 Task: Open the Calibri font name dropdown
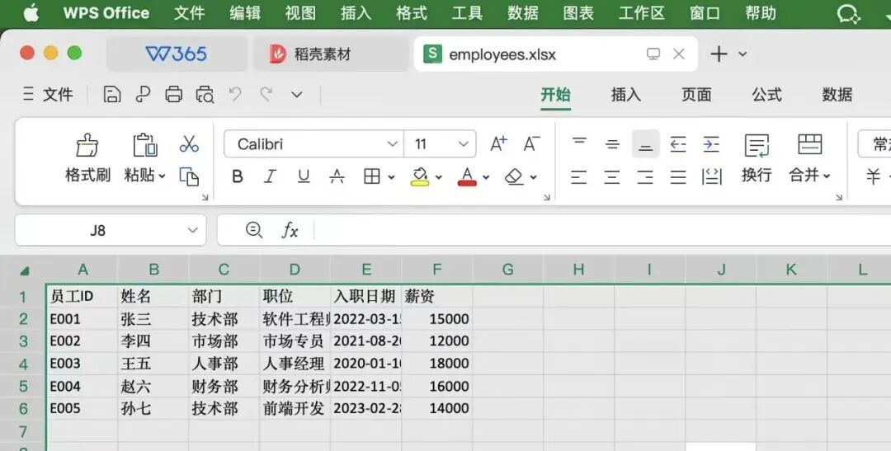(x=392, y=144)
